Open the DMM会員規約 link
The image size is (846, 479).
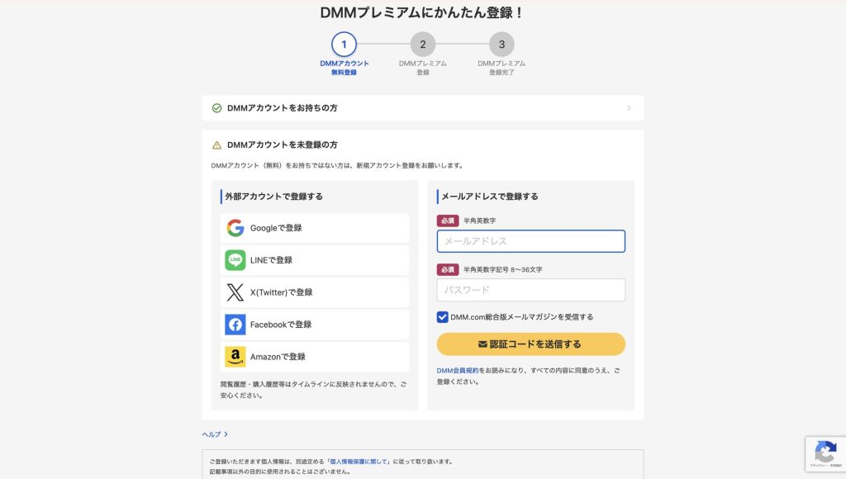click(458, 371)
